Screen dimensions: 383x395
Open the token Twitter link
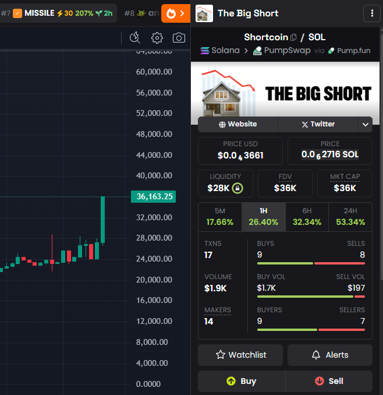pos(318,124)
